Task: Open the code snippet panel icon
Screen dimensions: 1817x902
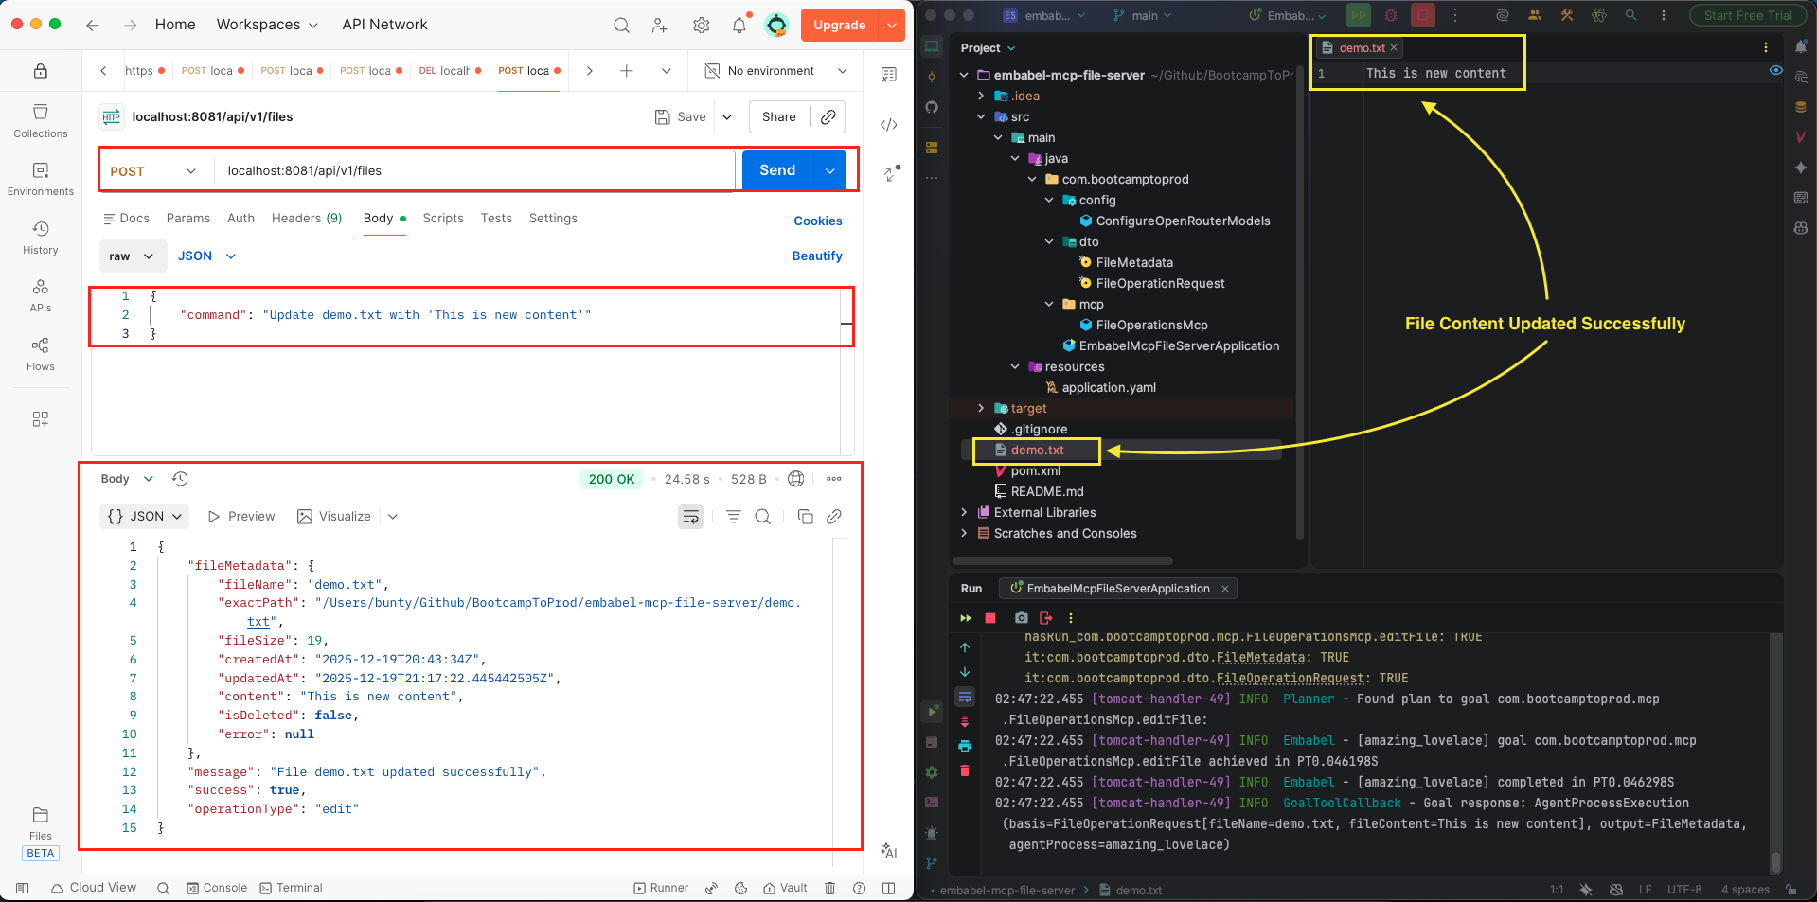Action: pos(888,125)
